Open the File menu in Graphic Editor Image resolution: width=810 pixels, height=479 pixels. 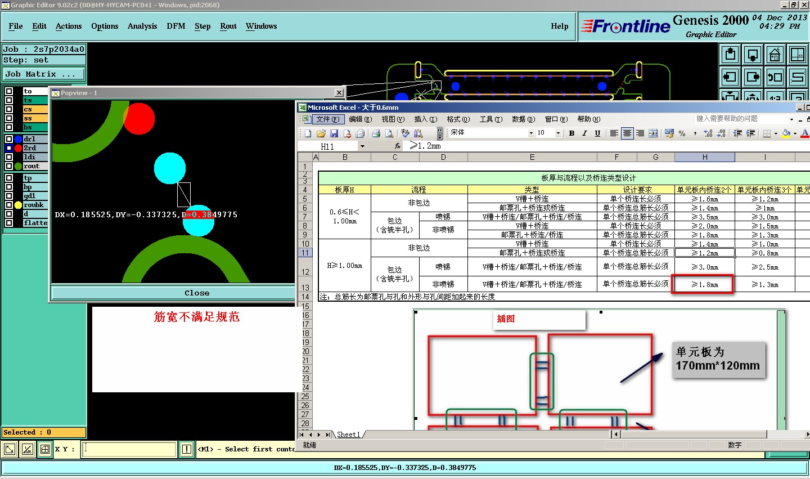click(x=16, y=26)
